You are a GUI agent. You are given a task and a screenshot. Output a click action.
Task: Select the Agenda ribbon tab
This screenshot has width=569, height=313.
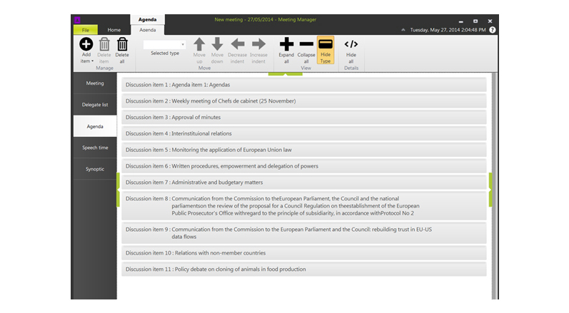point(148,30)
